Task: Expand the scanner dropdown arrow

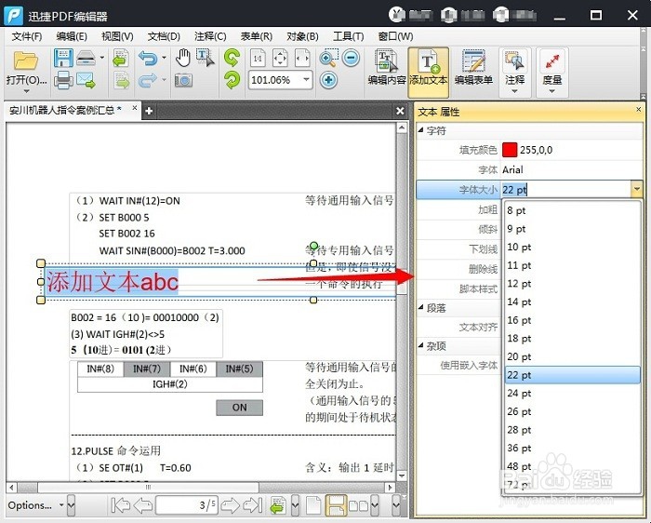Action: coord(102,58)
